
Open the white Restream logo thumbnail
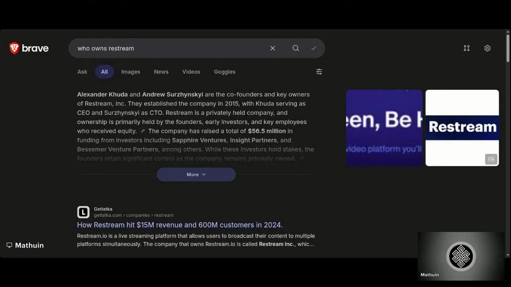coord(462,128)
